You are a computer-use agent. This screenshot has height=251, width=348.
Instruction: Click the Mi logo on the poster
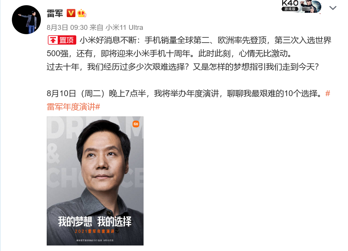point(136,124)
